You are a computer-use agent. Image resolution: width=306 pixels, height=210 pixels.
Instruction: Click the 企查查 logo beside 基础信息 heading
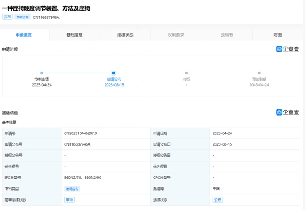tap(287, 112)
